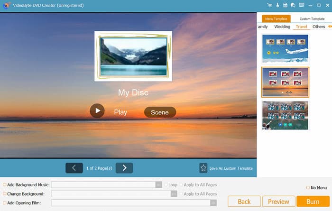Switch to Menu Template tab
This screenshot has width=332, height=211.
click(x=276, y=19)
